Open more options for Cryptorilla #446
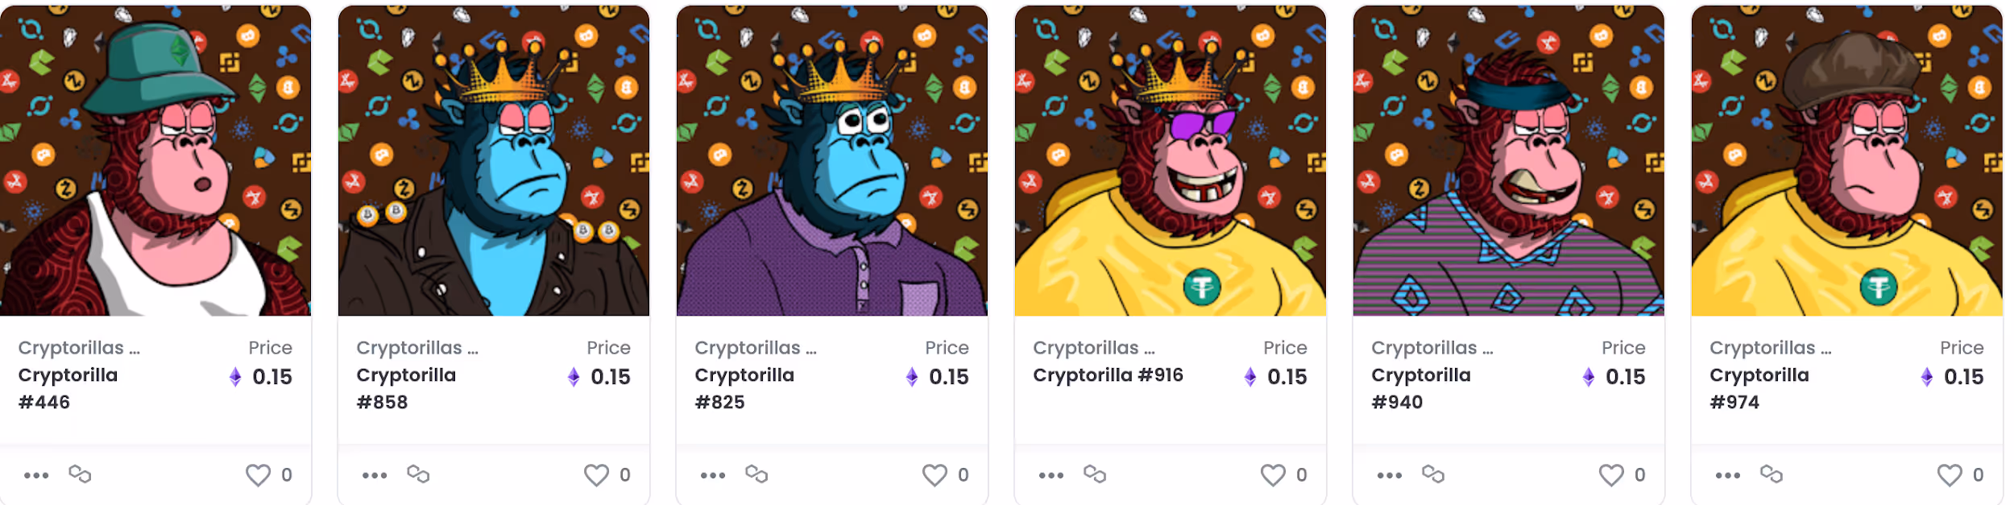This screenshot has height=505, width=2014. pyautogui.click(x=36, y=475)
